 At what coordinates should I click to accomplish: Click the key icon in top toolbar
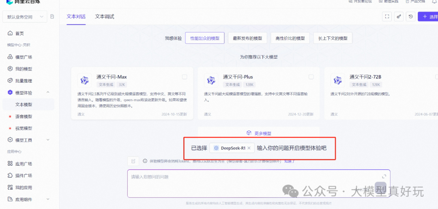(399, 17)
